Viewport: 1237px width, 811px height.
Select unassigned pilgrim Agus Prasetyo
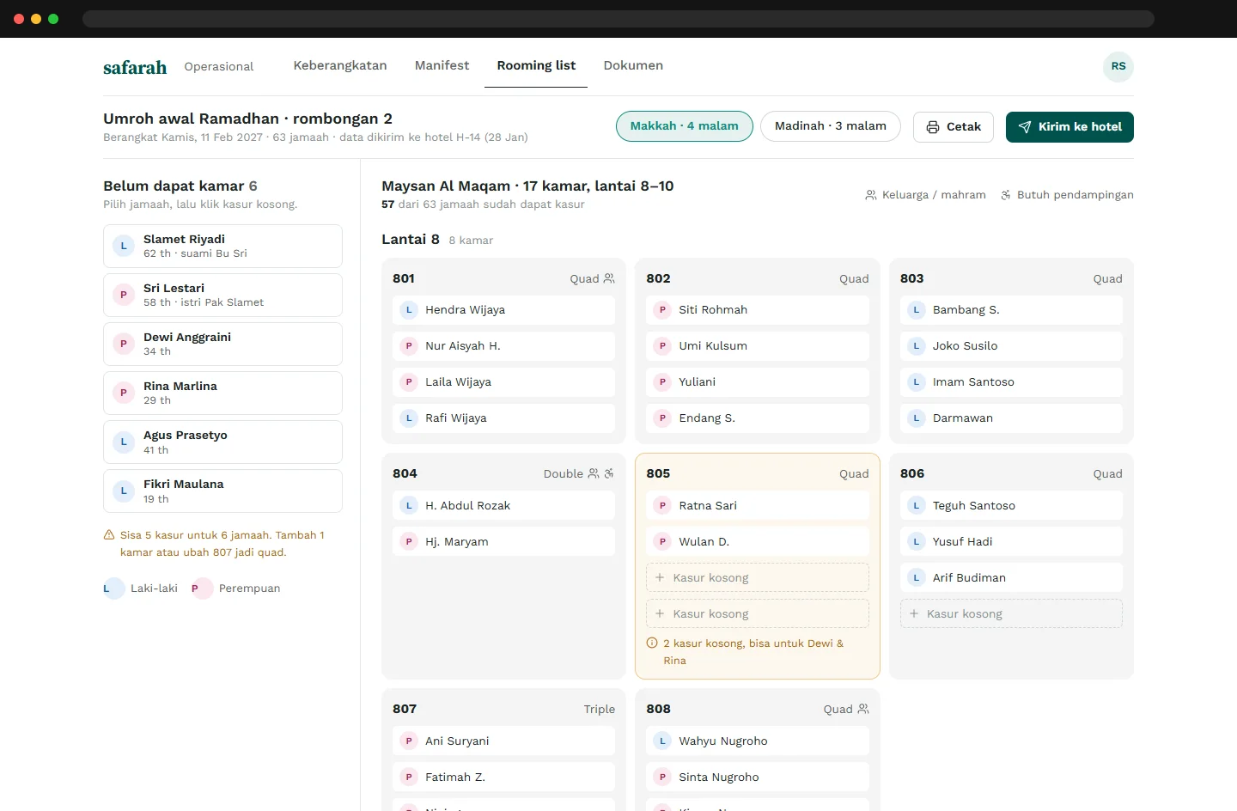[x=222, y=442]
